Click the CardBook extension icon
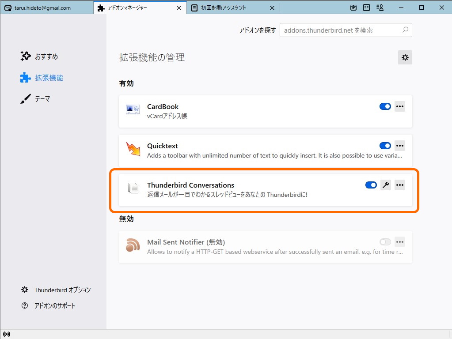Image resolution: width=452 pixels, height=339 pixels. point(133,109)
